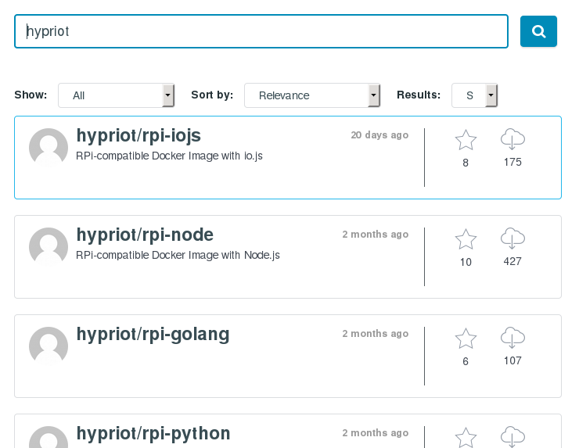Click the hypriot search input field
Viewport: 579px width, 448px height.
click(261, 31)
